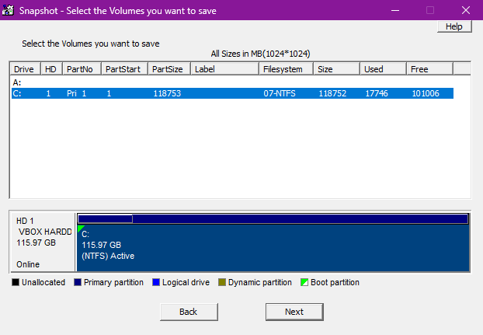Click the Help button

pos(454,26)
